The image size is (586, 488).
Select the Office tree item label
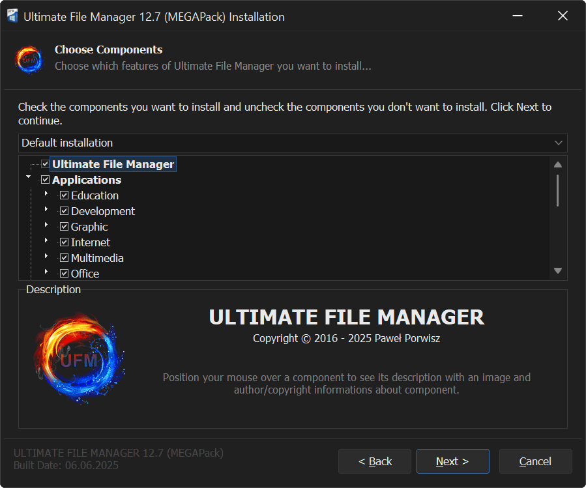tap(85, 274)
